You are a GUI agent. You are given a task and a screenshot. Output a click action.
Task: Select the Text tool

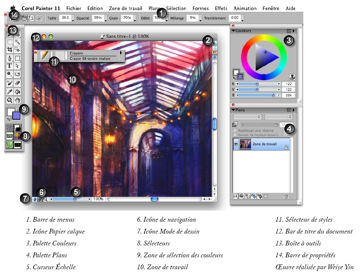click(10, 66)
